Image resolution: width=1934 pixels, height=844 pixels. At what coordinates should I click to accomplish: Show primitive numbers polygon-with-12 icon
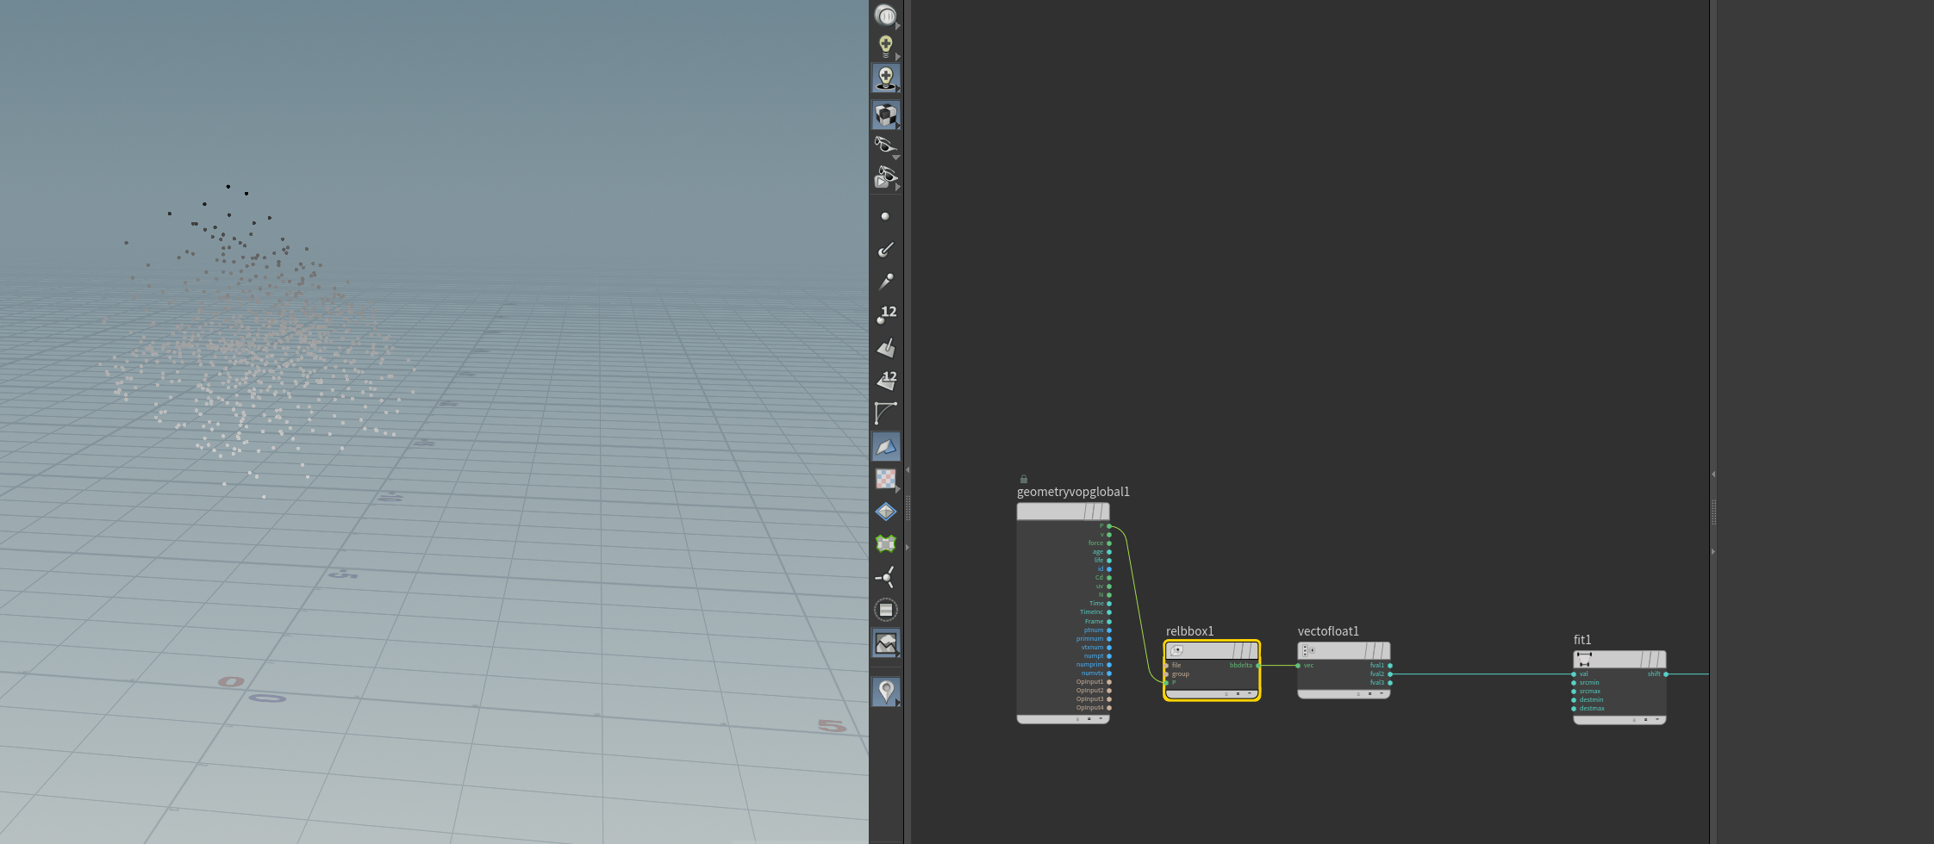point(886,380)
